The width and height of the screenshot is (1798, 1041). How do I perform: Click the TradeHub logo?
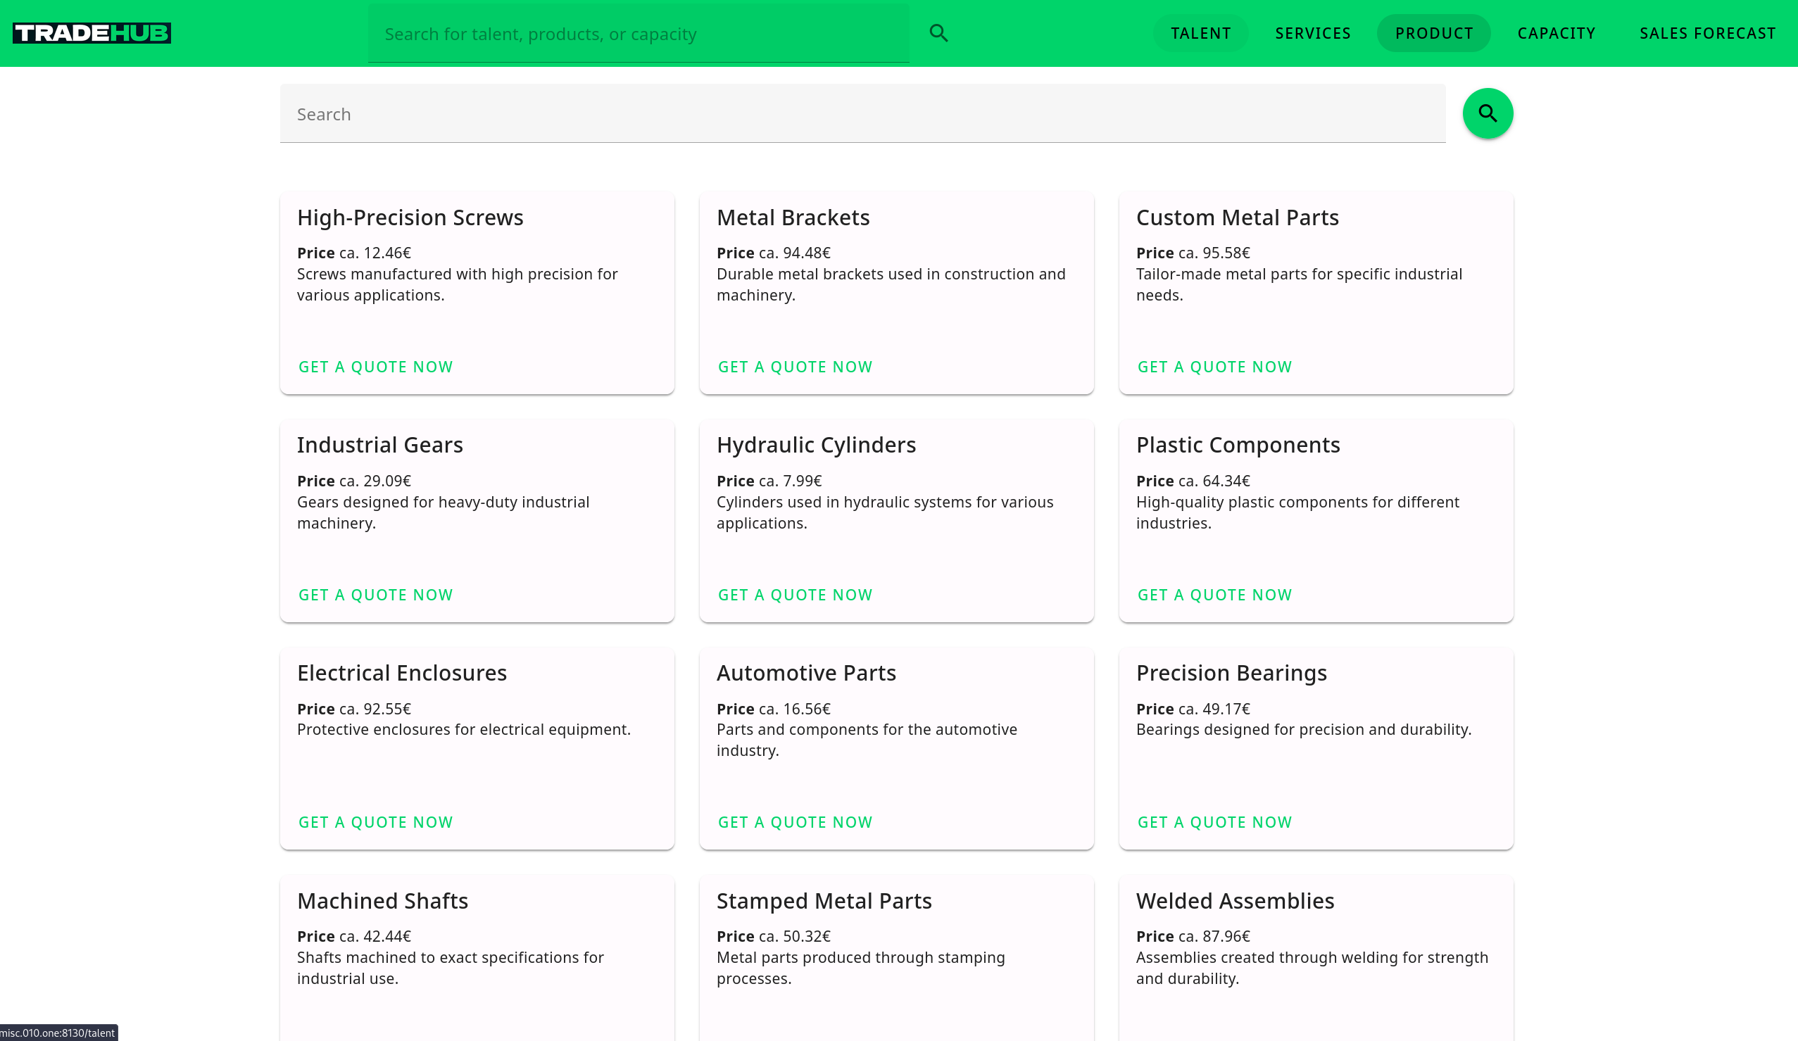(92, 33)
